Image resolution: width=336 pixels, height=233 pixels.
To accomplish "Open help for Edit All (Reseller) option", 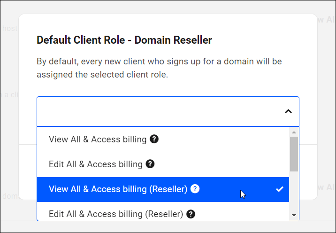I will click(191, 214).
